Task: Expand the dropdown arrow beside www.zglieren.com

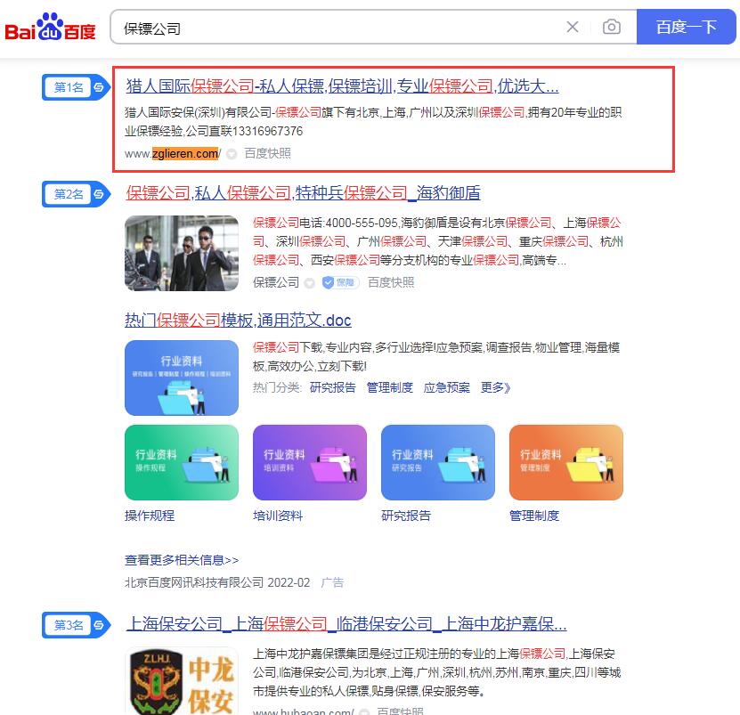Action: [x=232, y=154]
